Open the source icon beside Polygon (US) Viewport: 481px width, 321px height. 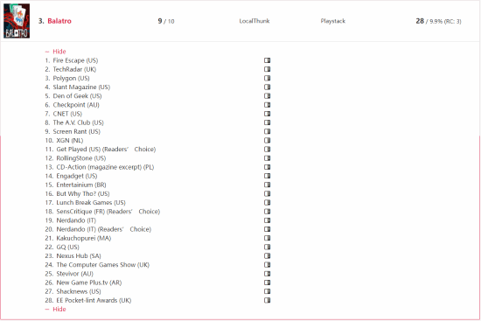coord(268,78)
